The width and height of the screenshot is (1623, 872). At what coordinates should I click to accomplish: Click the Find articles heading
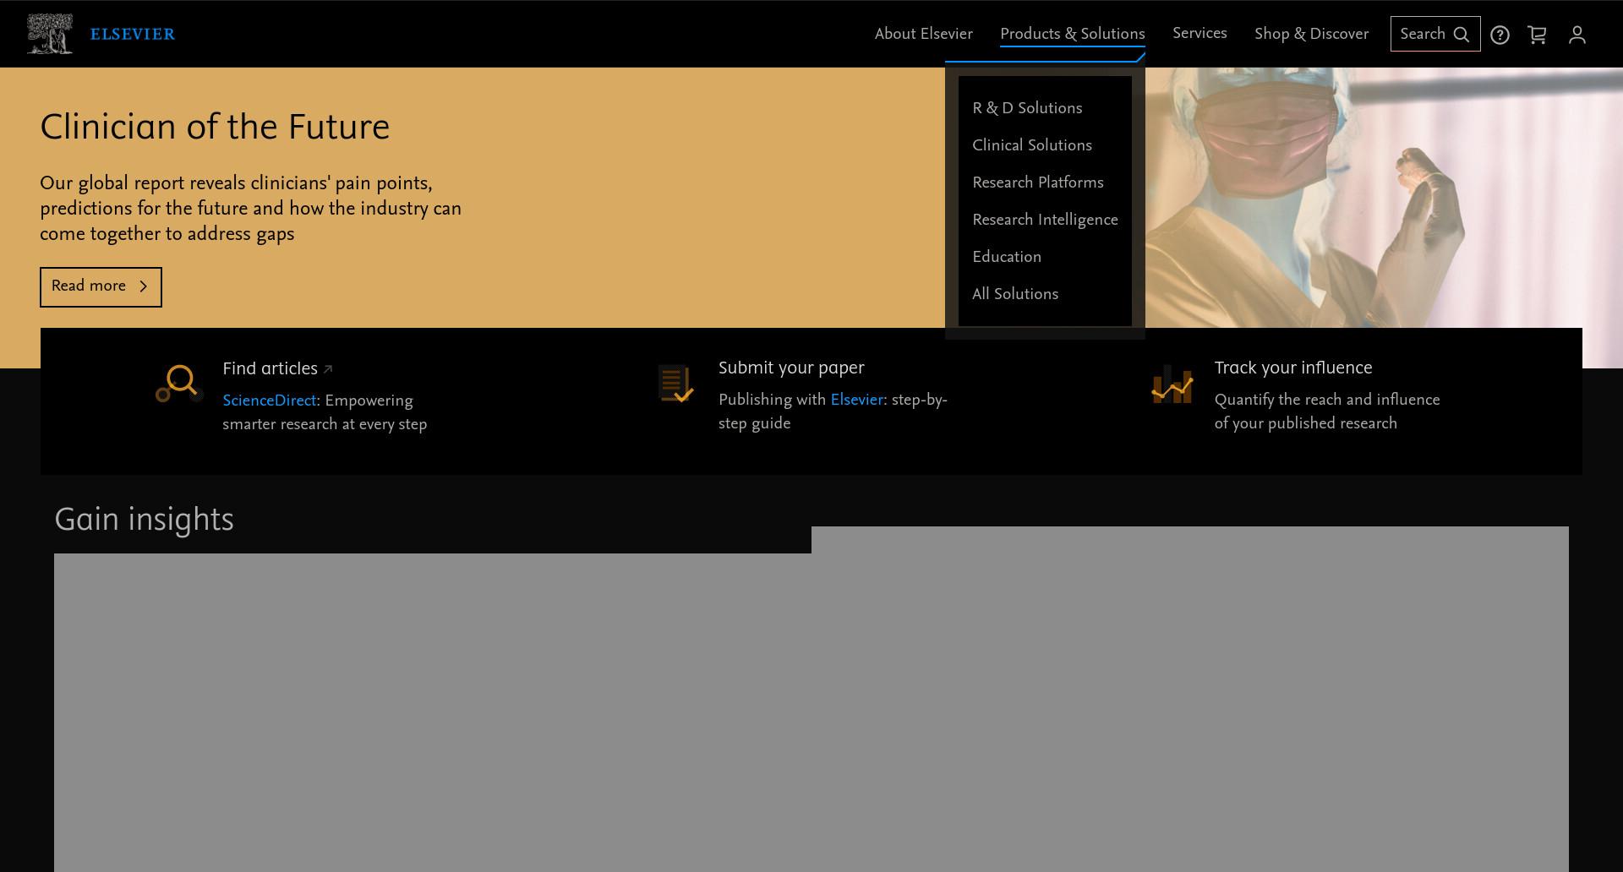coord(270,368)
